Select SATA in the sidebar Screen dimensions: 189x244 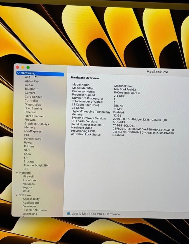point(27,154)
